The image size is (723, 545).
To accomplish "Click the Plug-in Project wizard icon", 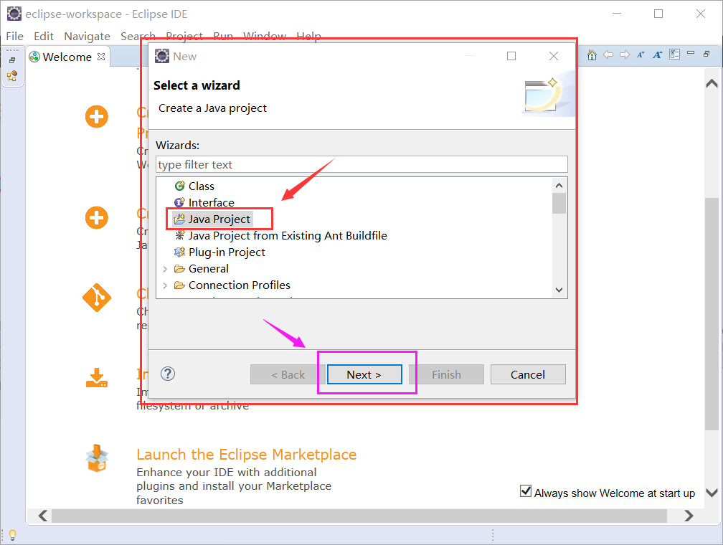I will [x=179, y=252].
